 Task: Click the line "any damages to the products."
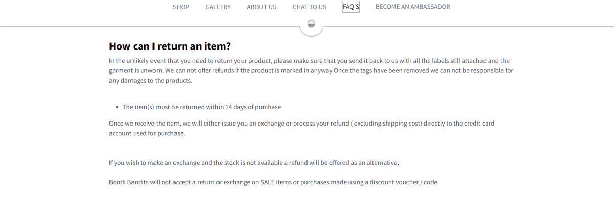[x=151, y=81]
